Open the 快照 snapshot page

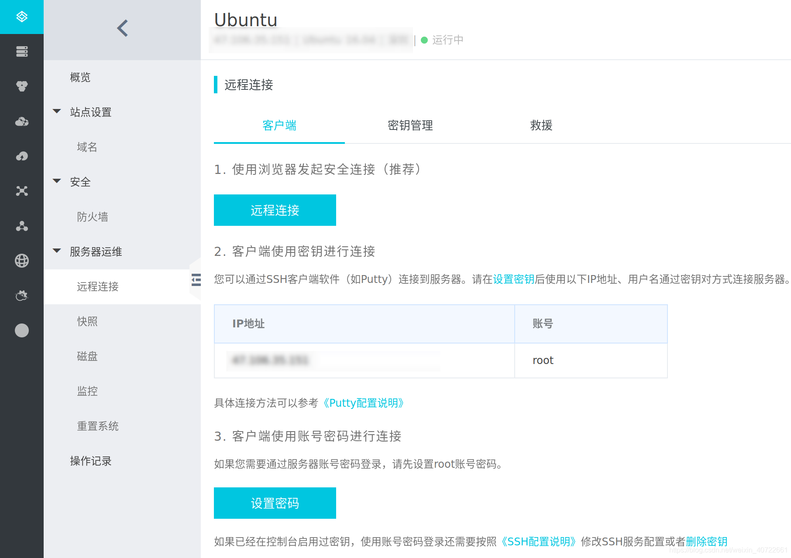(x=87, y=321)
